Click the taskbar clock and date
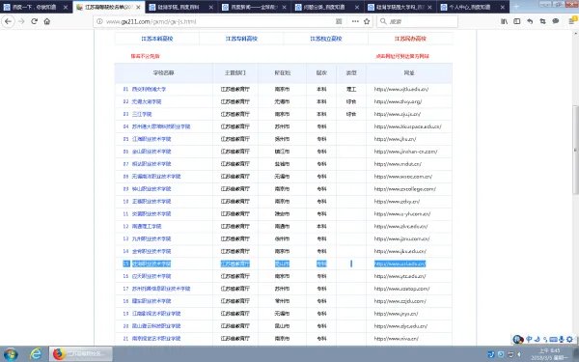Viewport: 579px width, 362px height. (550, 354)
